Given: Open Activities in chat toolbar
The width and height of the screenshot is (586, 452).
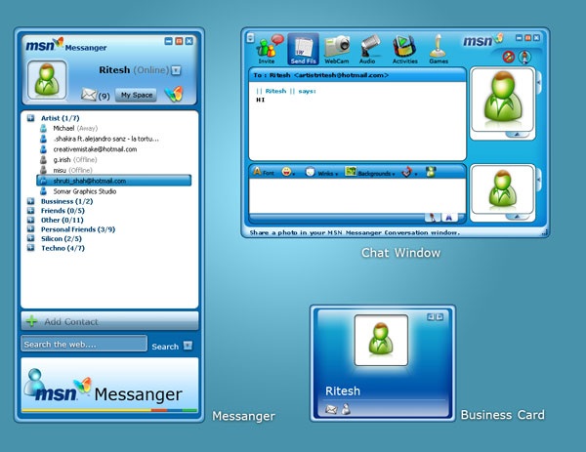Looking at the screenshot, I should [x=404, y=49].
